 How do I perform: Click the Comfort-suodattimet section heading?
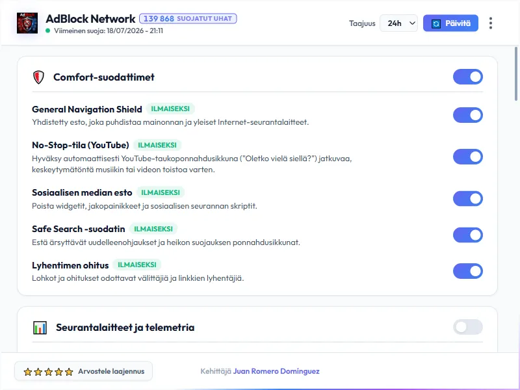(x=104, y=77)
